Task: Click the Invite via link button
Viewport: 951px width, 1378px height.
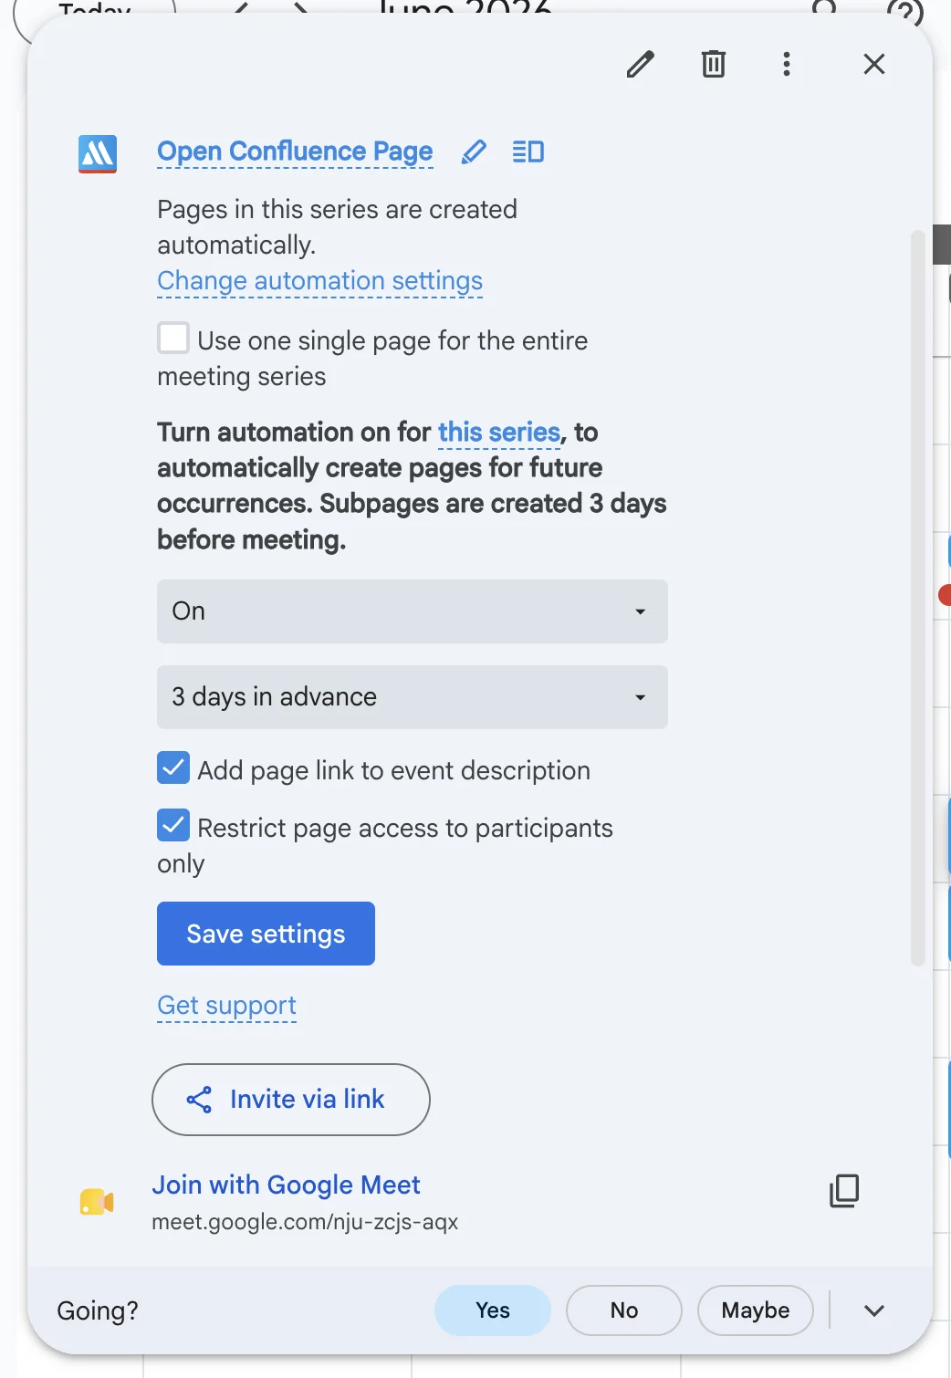Action: coord(290,1100)
